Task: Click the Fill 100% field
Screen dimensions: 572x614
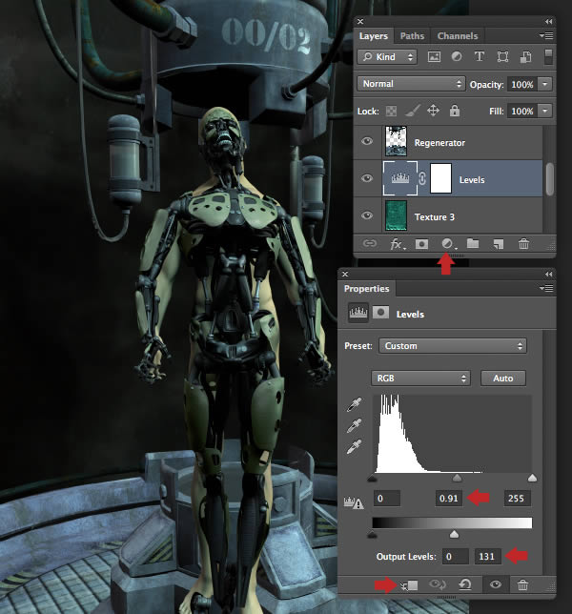Action: click(x=522, y=112)
